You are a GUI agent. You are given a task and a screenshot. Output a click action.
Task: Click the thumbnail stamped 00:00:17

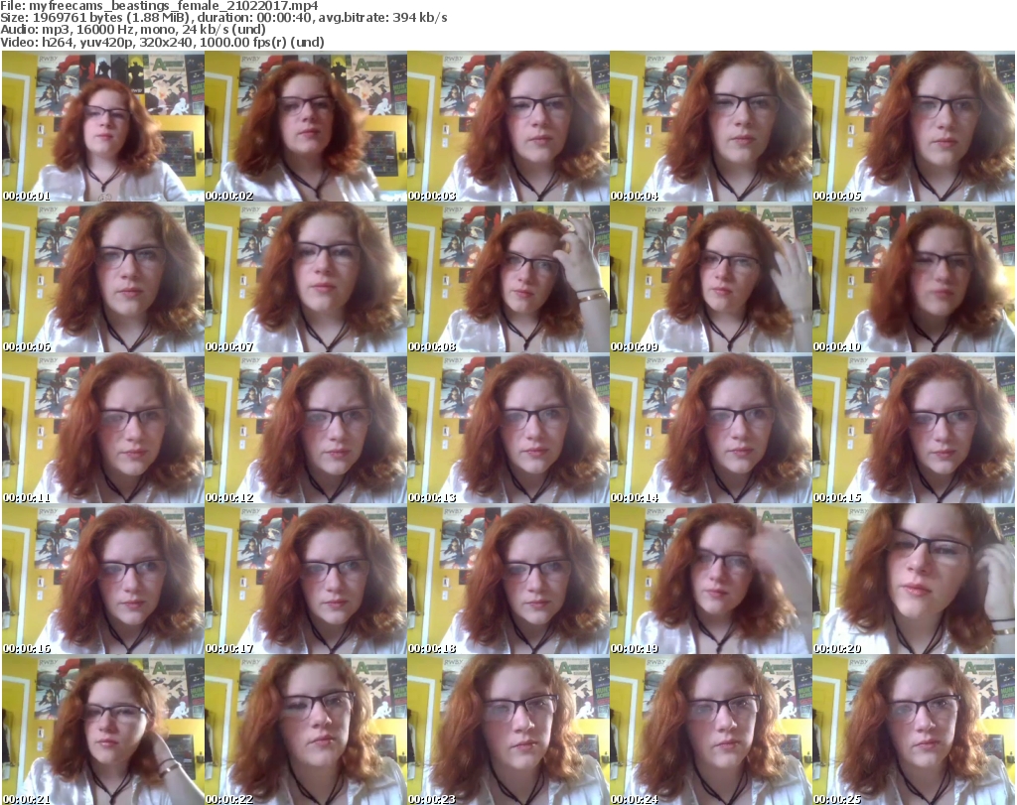pyautogui.click(x=306, y=580)
